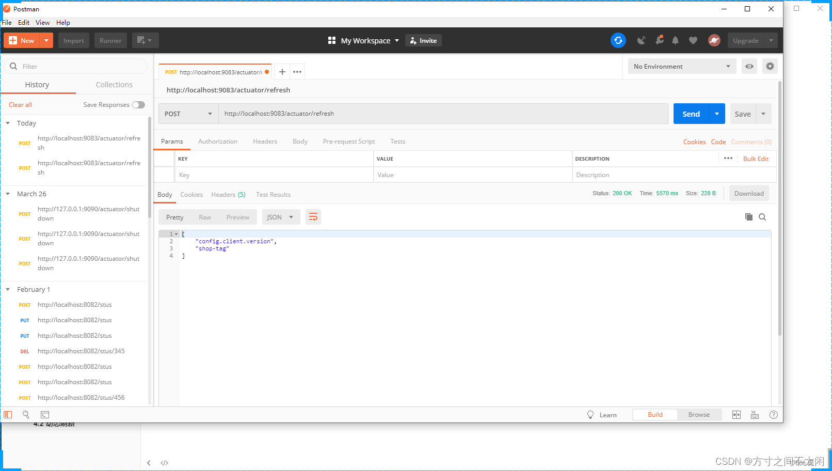
Task: Click the Runner button
Action: click(x=110, y=40)
